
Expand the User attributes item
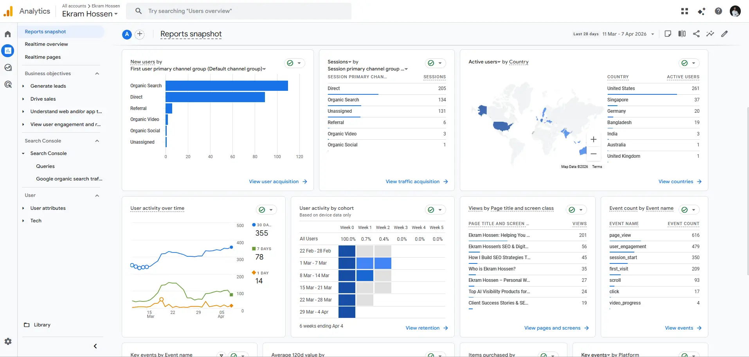(x=23, y=208)
